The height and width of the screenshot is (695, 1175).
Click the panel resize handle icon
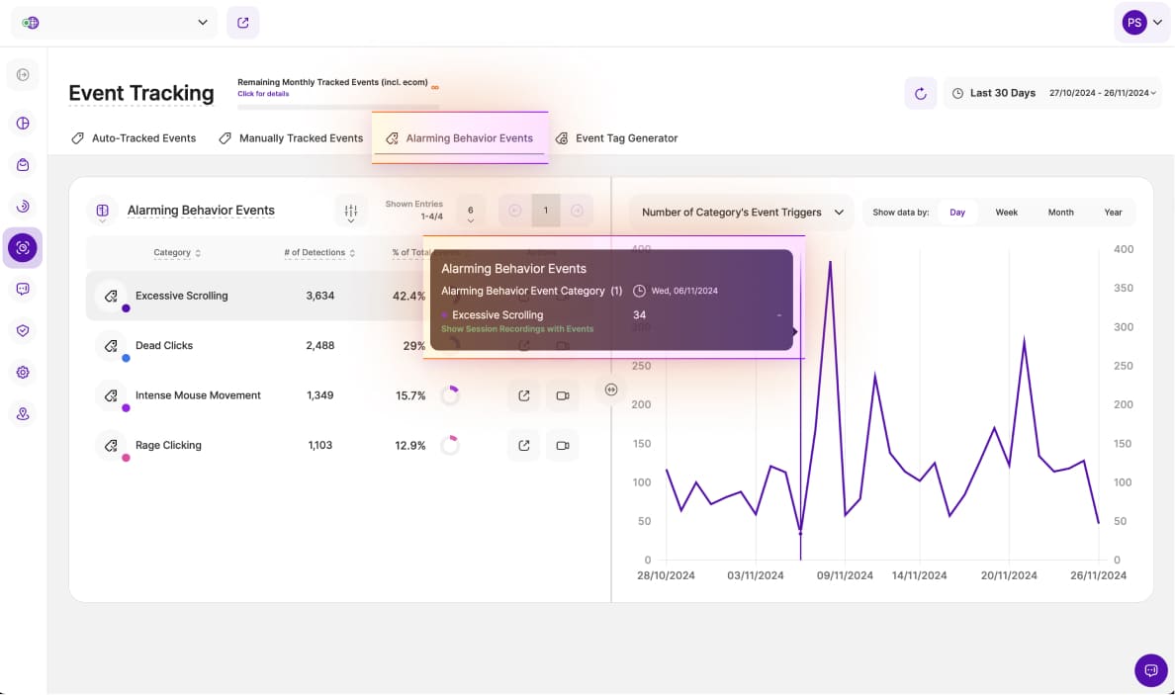tap(610, 390)
